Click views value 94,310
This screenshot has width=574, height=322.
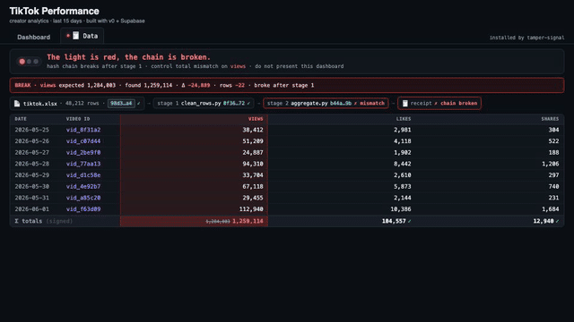(253, 164)
